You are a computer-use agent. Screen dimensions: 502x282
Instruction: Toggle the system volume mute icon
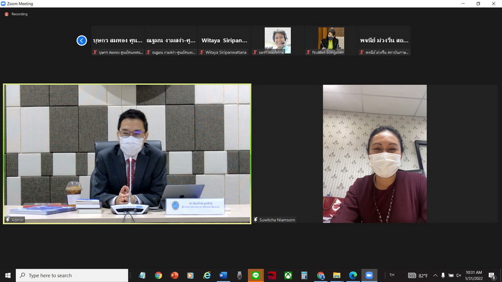(459, 275)
